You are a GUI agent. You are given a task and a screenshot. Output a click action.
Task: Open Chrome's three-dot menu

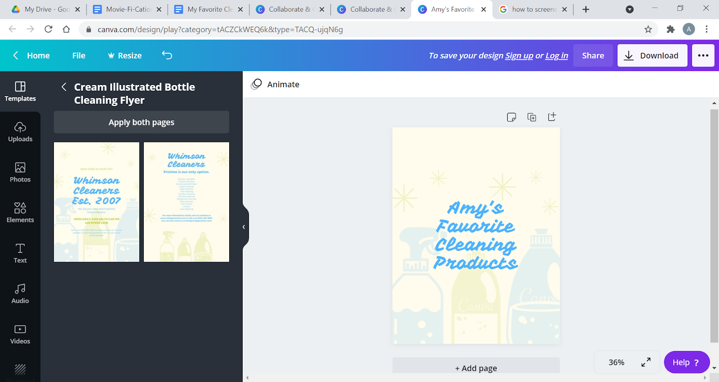[707, 29]
